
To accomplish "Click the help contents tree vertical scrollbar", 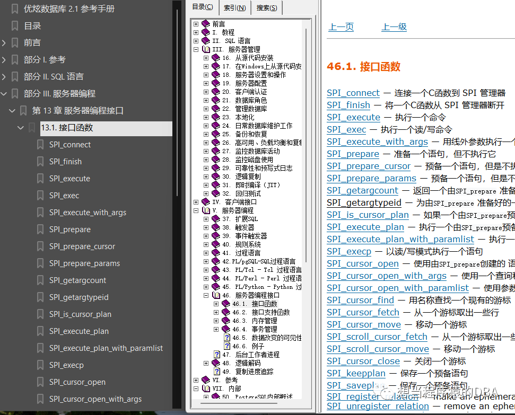I will point(306,145).
